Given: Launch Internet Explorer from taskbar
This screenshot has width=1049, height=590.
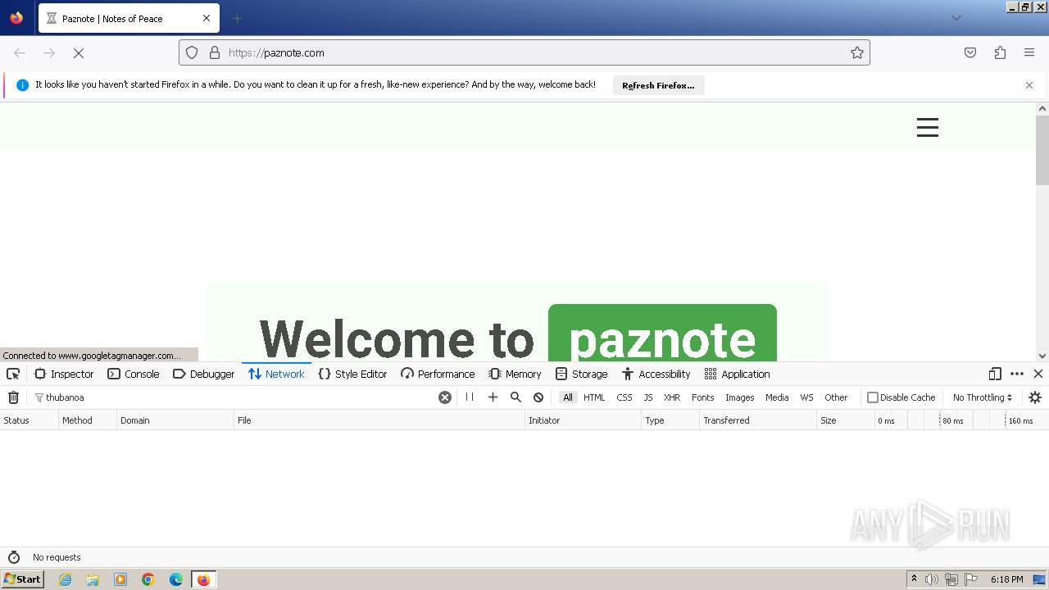Looking at the screenshot, I should point(65,579).
